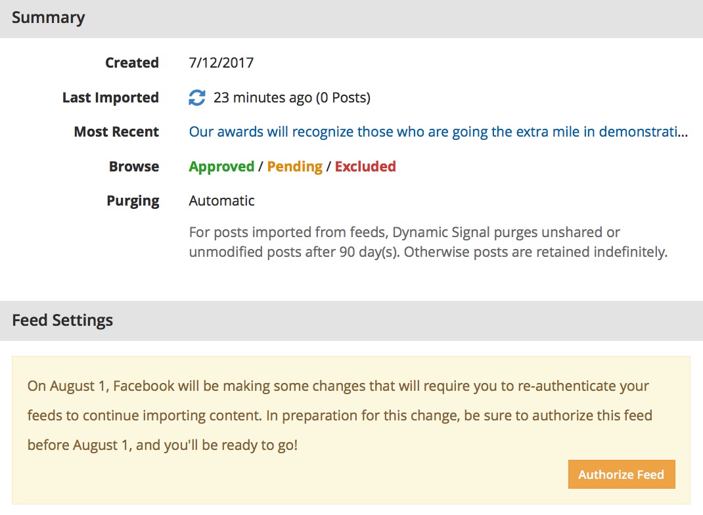703x515 pixels.
Task: Click the Browse label
Action: click(x=133, y=166)
